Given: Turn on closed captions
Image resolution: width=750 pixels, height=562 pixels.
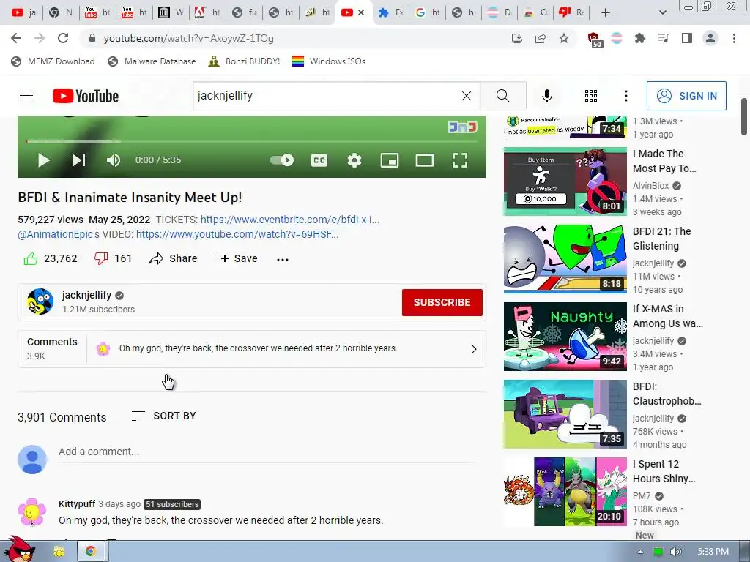Looking at the screenshot, I should tap(319, 160).
